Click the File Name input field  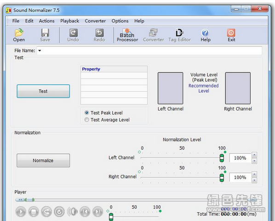pos(149,51)
